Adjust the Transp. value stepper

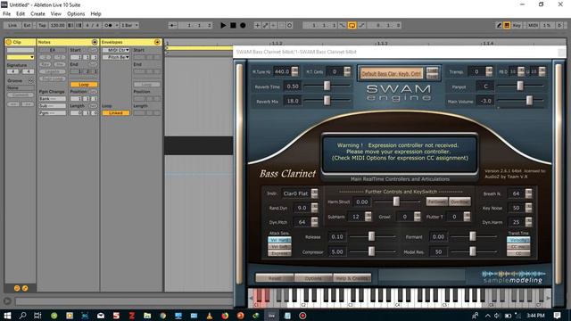[489, 71]
